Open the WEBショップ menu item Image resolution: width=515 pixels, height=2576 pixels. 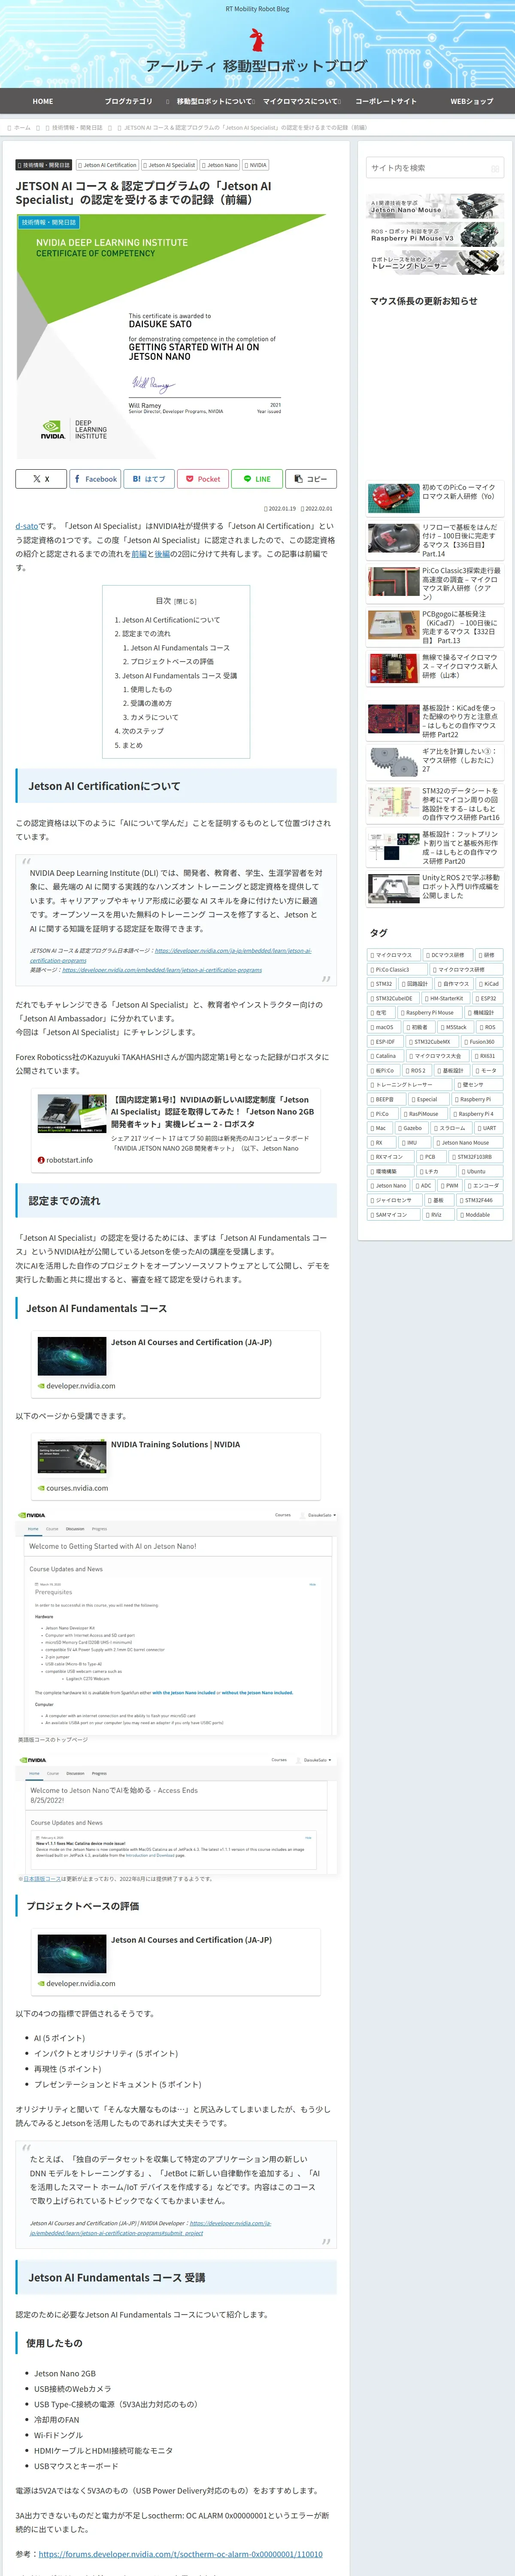(x=472, y=101)
